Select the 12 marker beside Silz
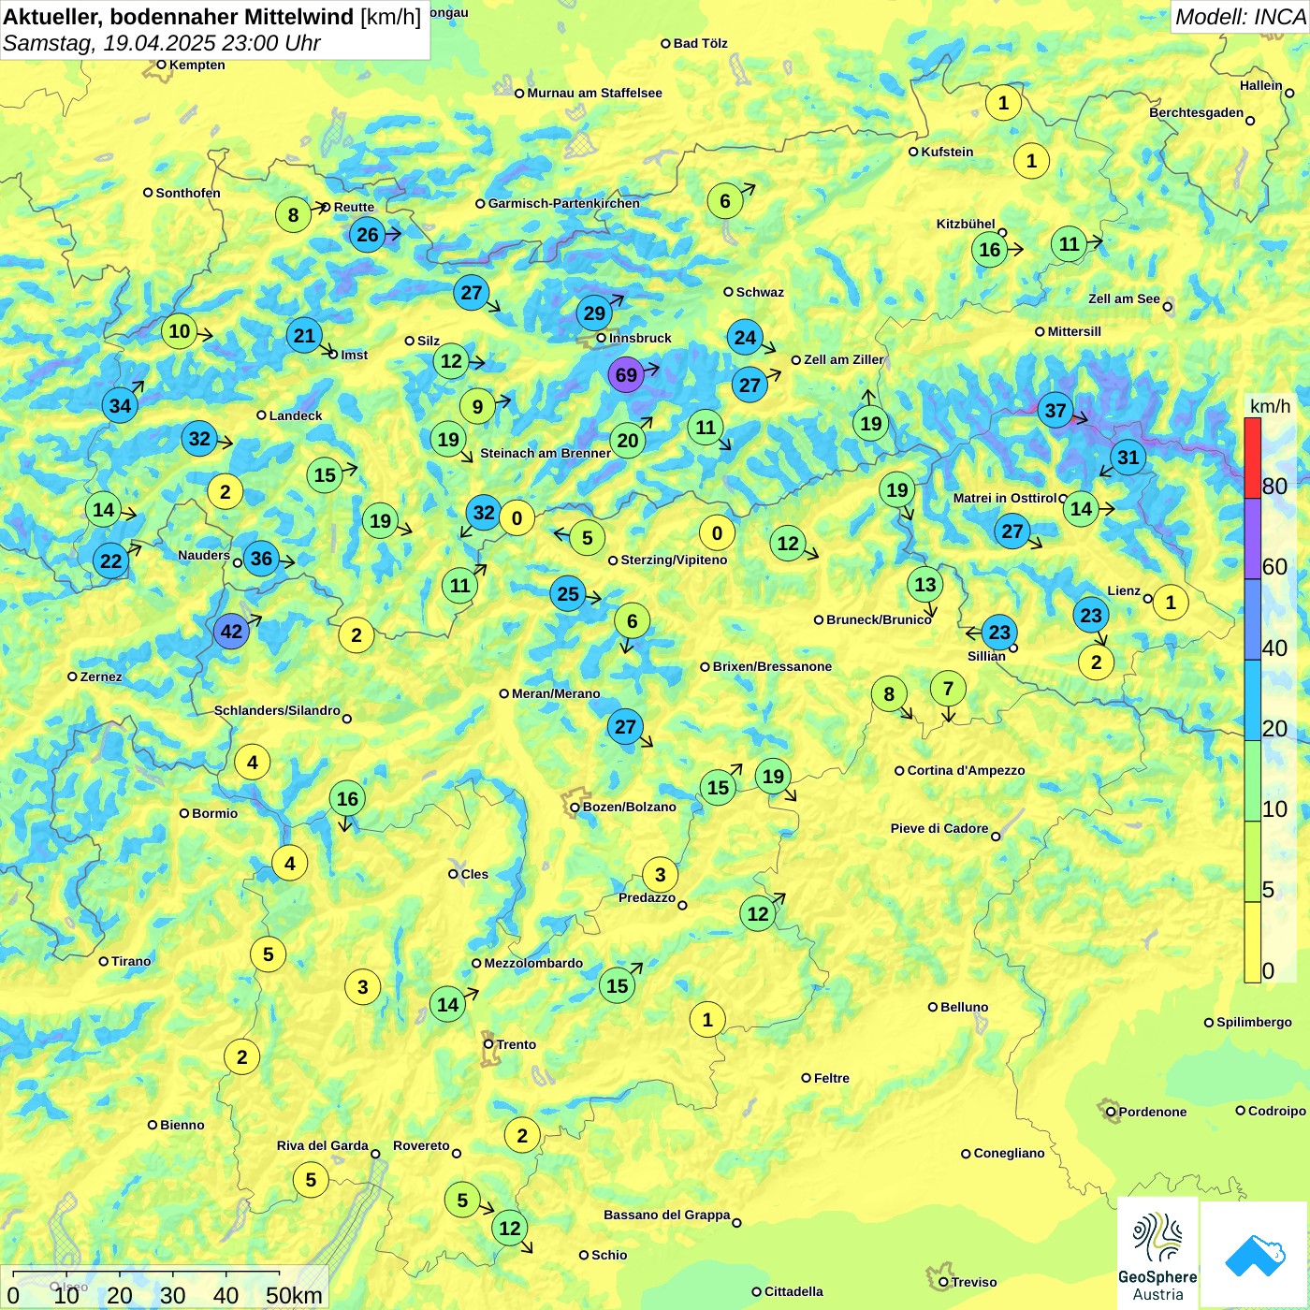Image resolution: width=1310 pixels, height=1310 pixels. [x=451, y=361]
